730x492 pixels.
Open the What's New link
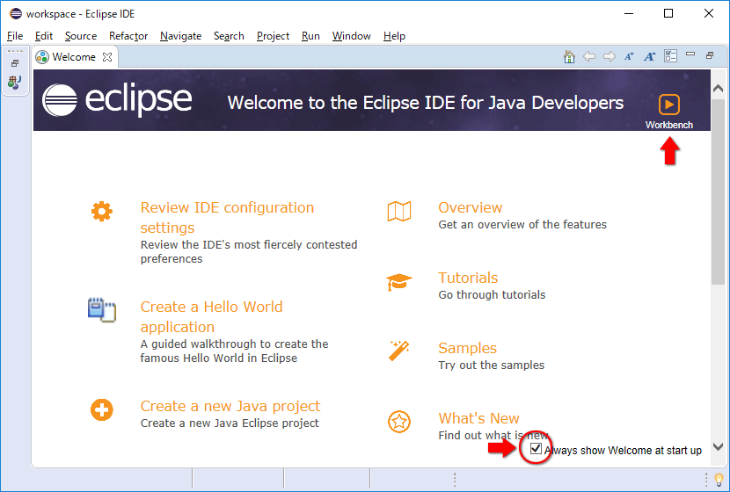[x=478, y=418]
